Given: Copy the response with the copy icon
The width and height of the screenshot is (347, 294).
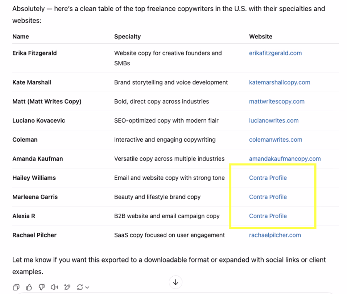Looking at the screenshot, I should point(16,287).
